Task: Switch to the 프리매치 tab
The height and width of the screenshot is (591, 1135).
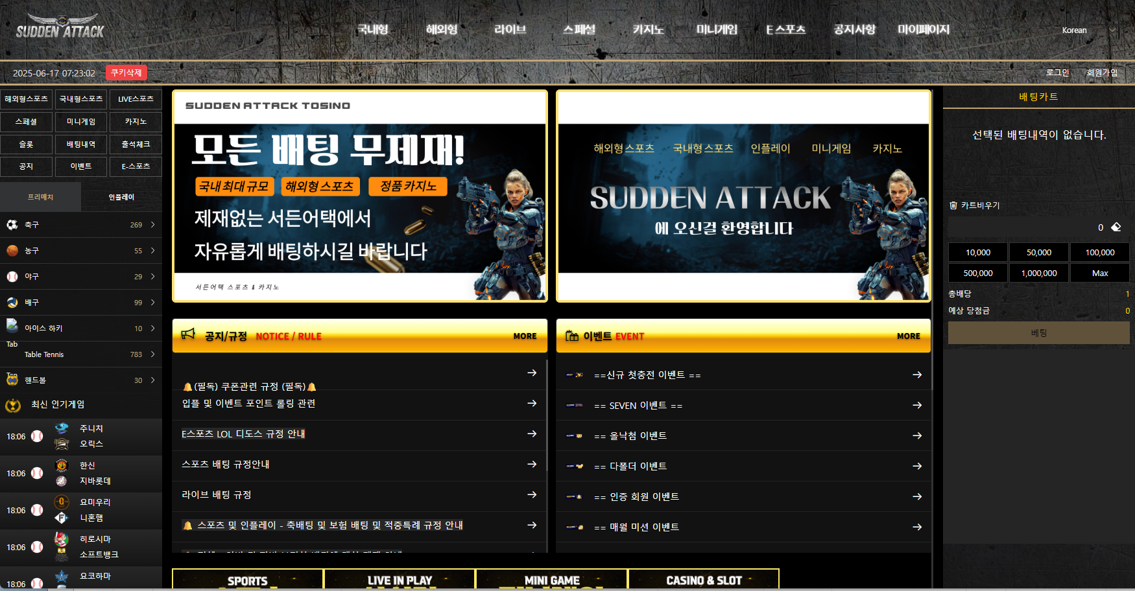Action: tap(40, 197)
